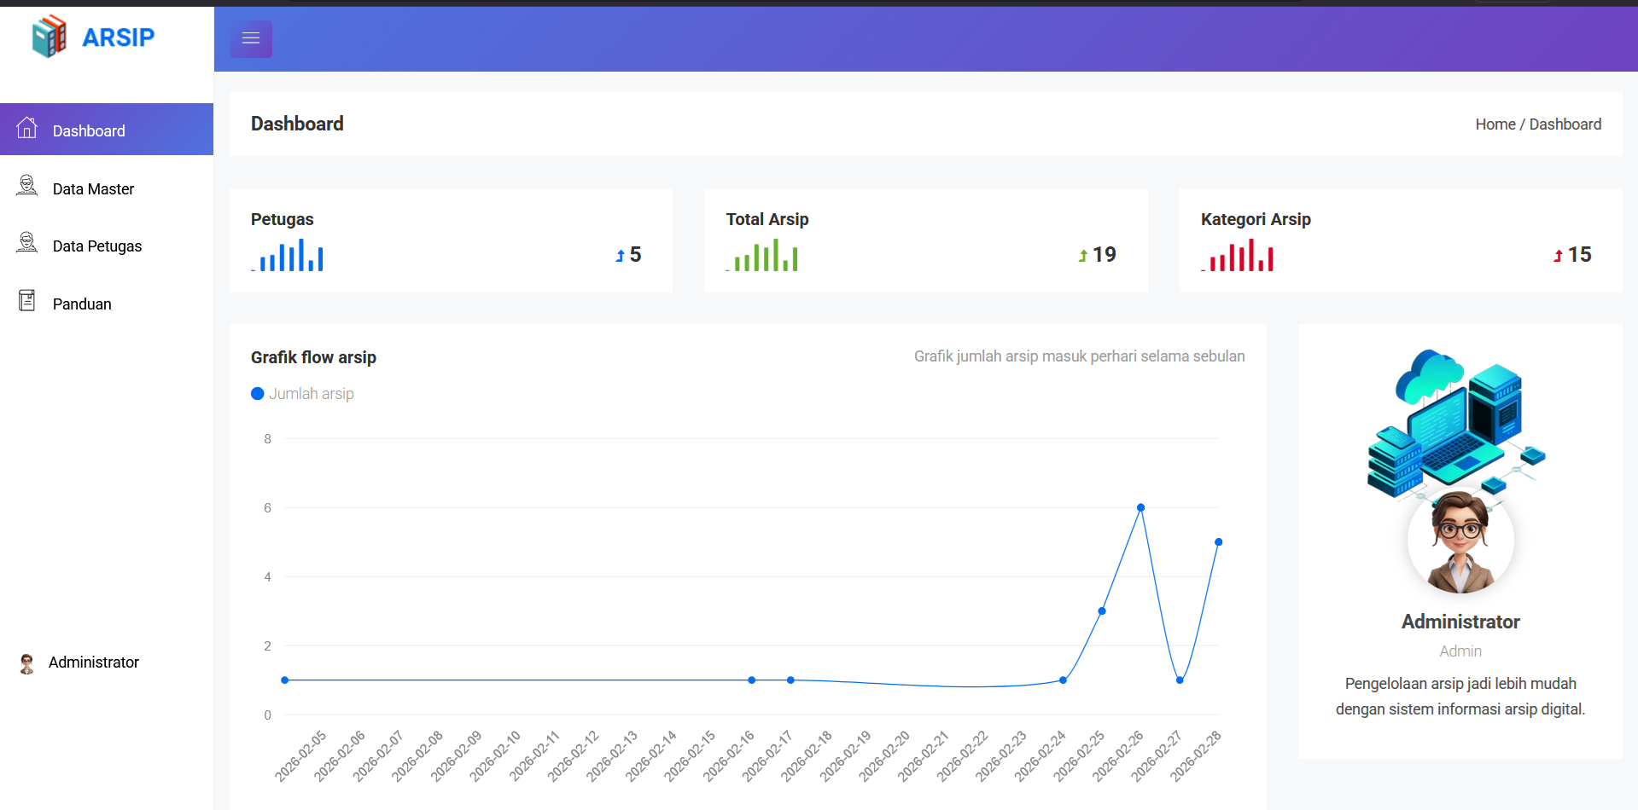1638x810 pixels.
Task: Click the chart subtitle about arsip masuk perhari
Action: [1079, 356]
